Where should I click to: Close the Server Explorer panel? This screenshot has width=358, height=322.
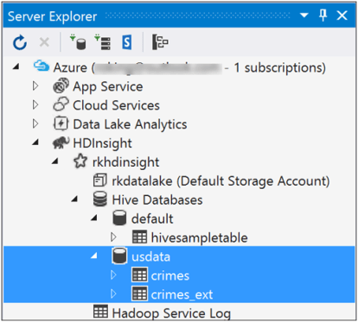coord(342,16)
